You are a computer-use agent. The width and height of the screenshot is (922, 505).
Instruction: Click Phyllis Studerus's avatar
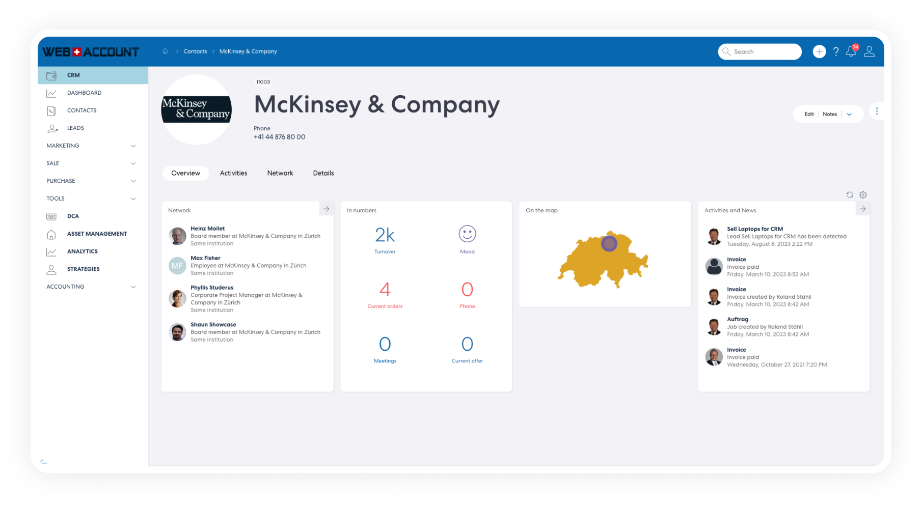[177, 299]
